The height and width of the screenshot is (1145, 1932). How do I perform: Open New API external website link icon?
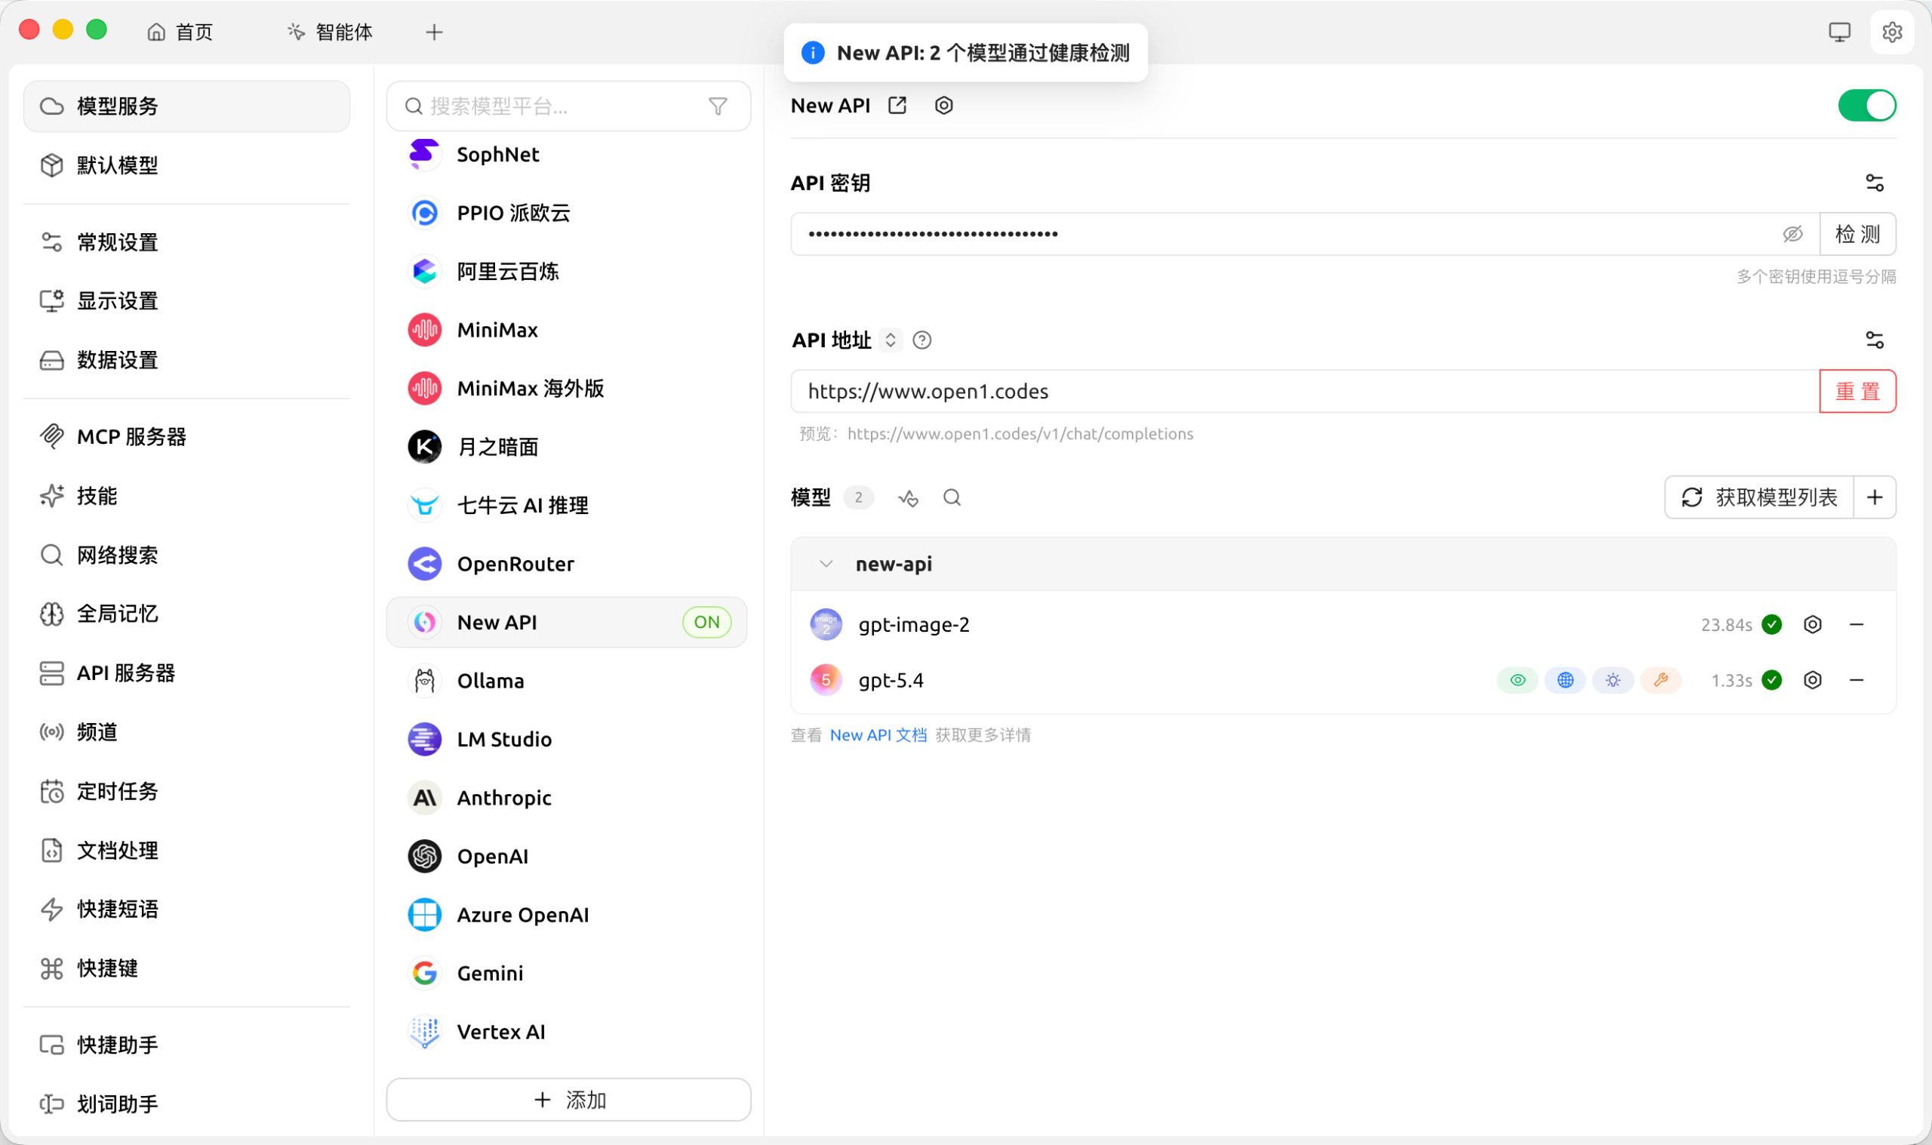click(x=897, y=106)
